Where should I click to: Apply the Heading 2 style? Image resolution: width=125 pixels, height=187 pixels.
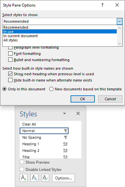click(x=44, y=151)
